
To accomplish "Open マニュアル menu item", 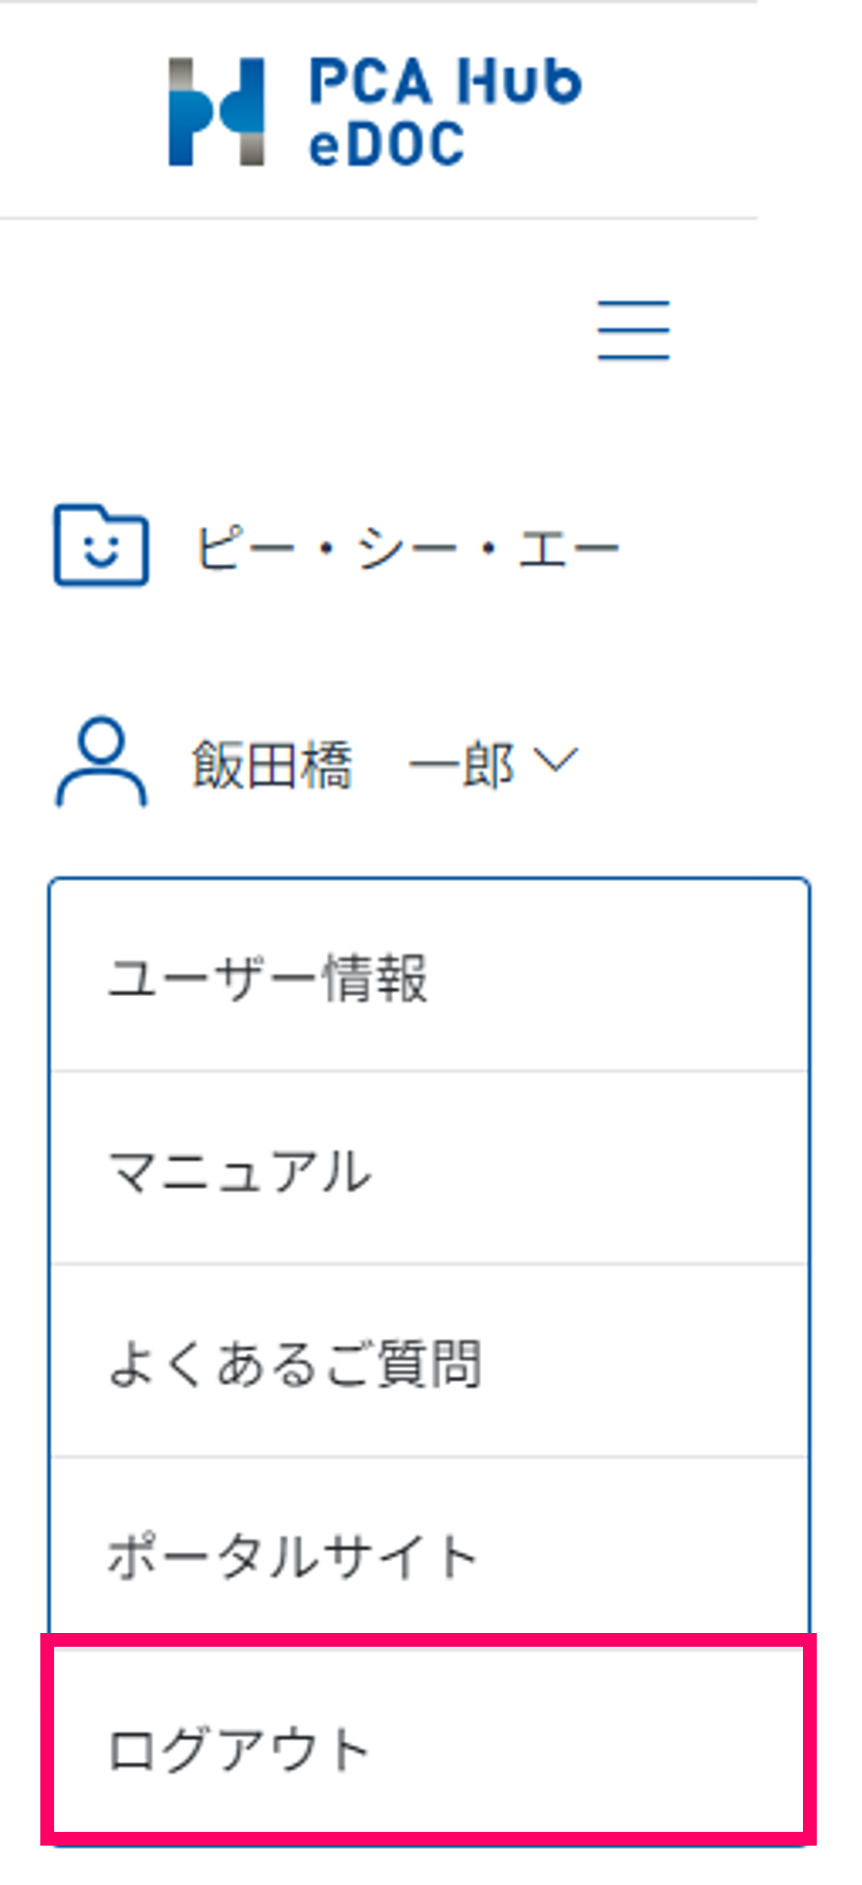I will (240, 1170).
